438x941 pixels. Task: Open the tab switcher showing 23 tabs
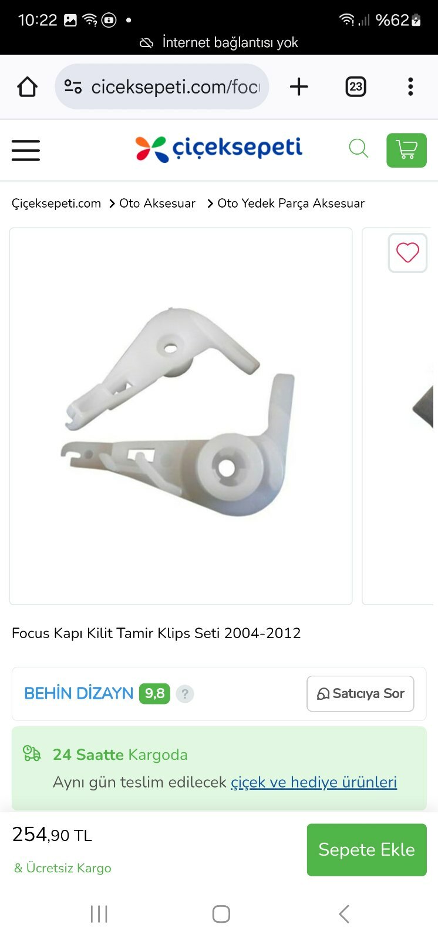[355, 86]
